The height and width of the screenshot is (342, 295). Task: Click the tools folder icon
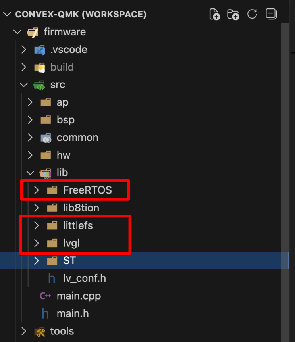click(40, 331)
